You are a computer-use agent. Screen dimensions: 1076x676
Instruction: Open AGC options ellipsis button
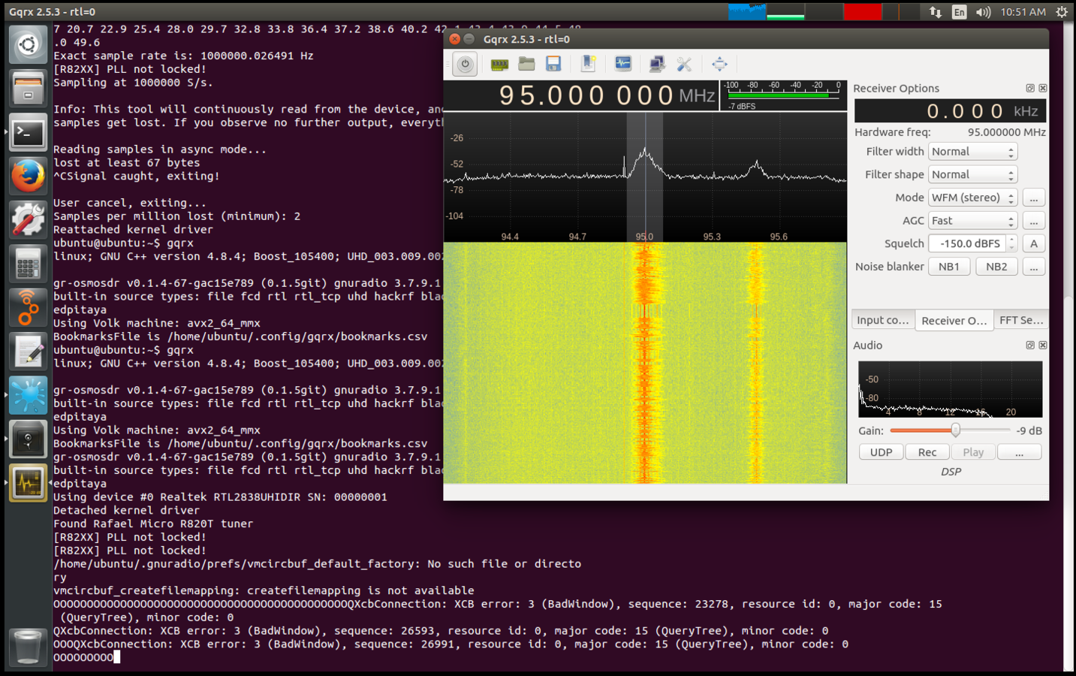[1034, 221]
